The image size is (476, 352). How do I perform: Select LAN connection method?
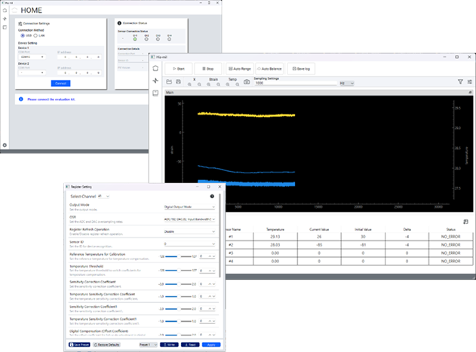click(35, 35)
